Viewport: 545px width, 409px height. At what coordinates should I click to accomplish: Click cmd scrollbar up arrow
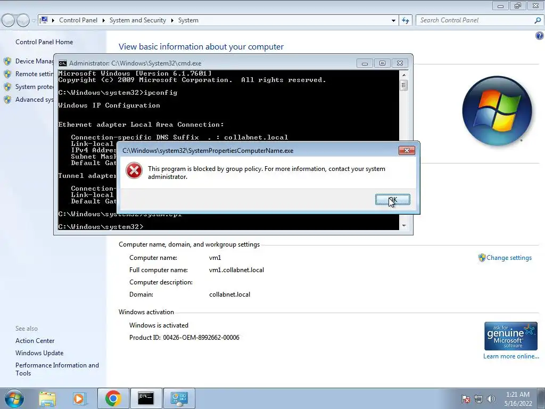tap(404, 75)
